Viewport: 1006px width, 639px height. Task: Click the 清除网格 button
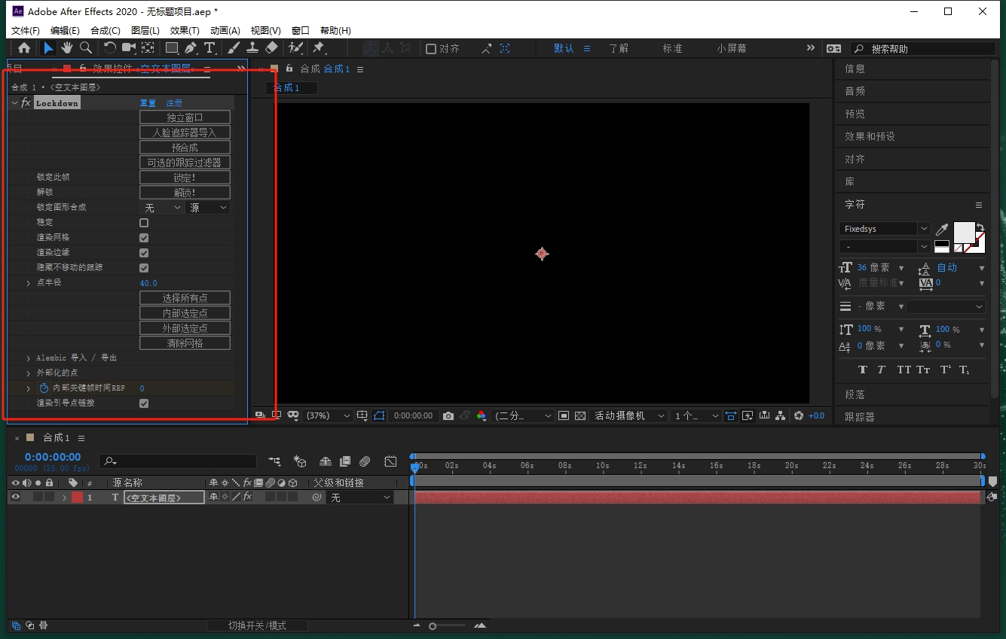click(x=185, y=343)
